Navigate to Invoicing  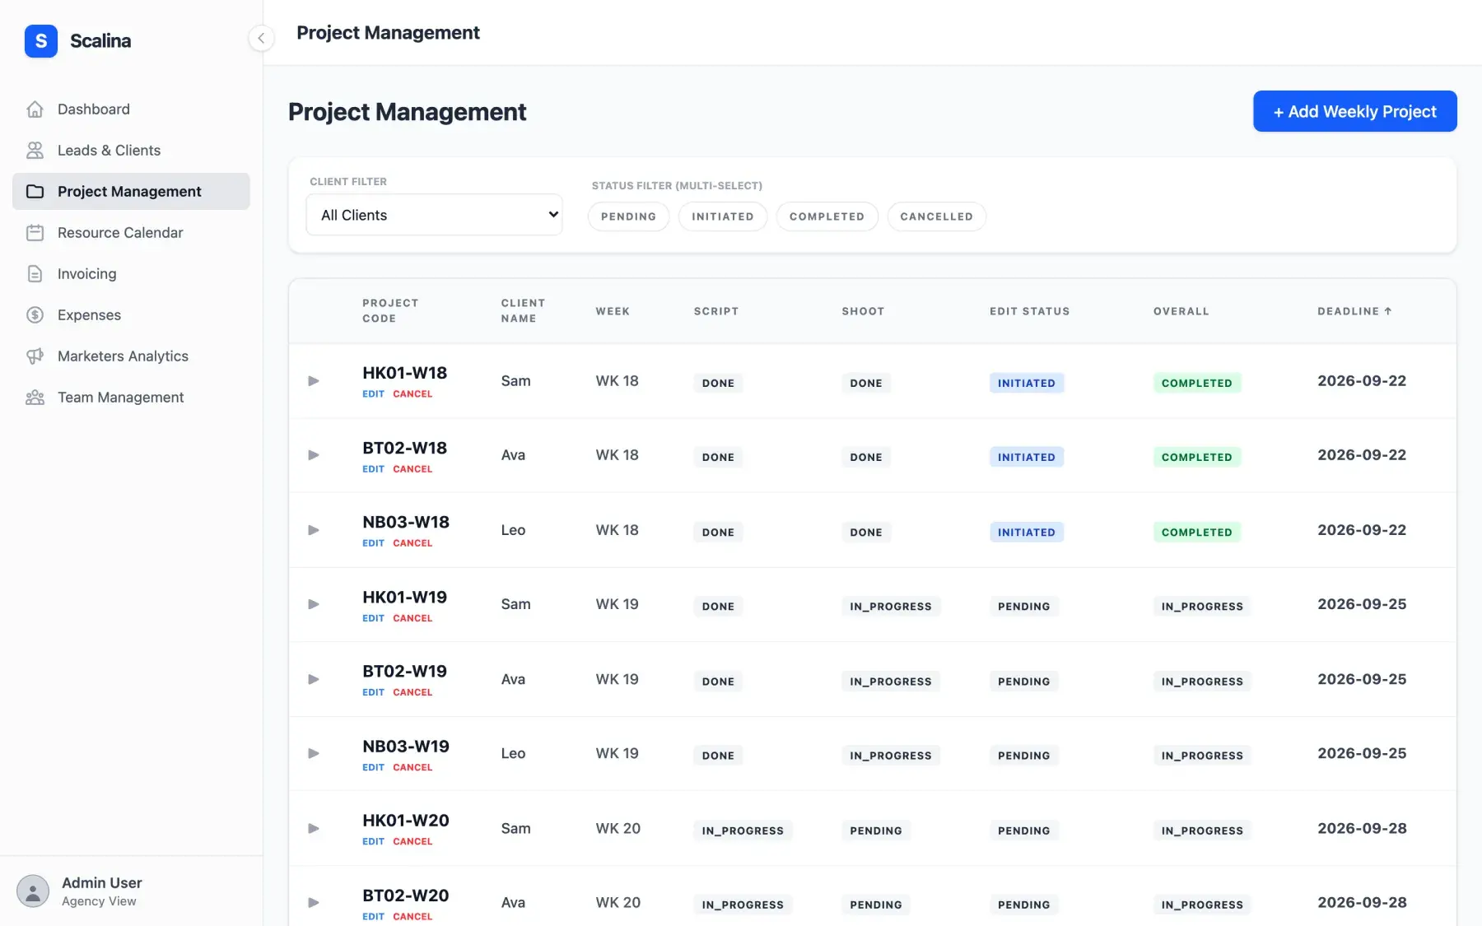131,273
